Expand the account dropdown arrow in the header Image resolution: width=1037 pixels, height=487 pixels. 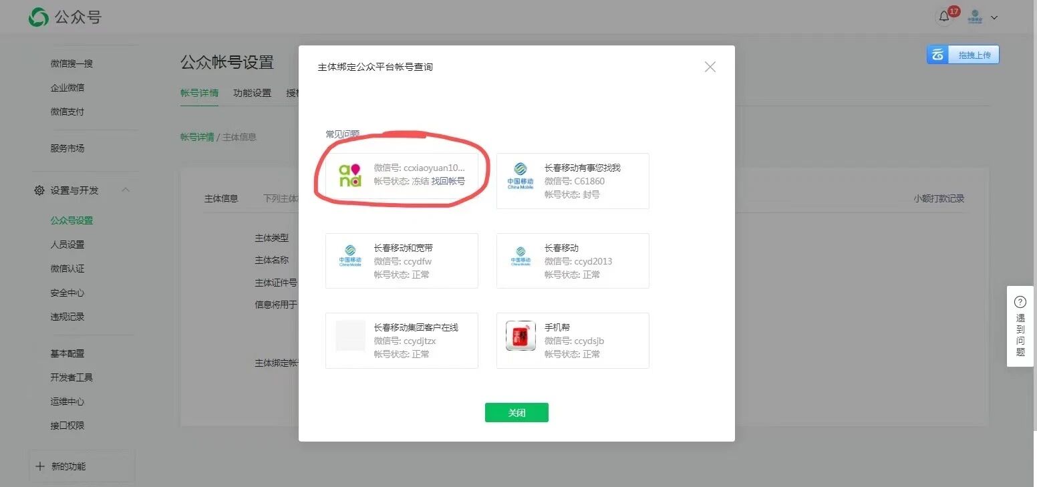(x=994, y=18)
